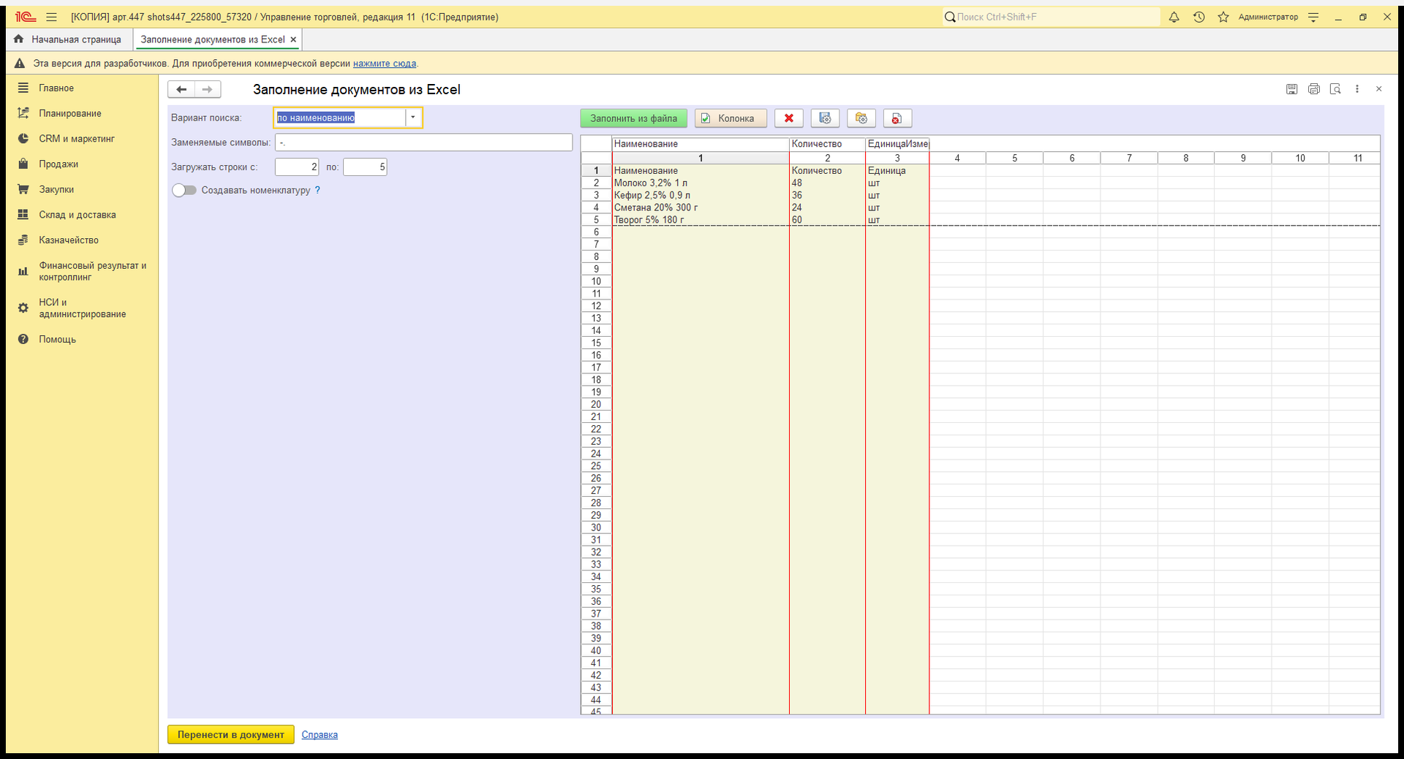Image resolution: width=1404 pixels, height=759 pixels.
Task: Open the sections hamburger menu icon
Action: (x=51, y=17)
